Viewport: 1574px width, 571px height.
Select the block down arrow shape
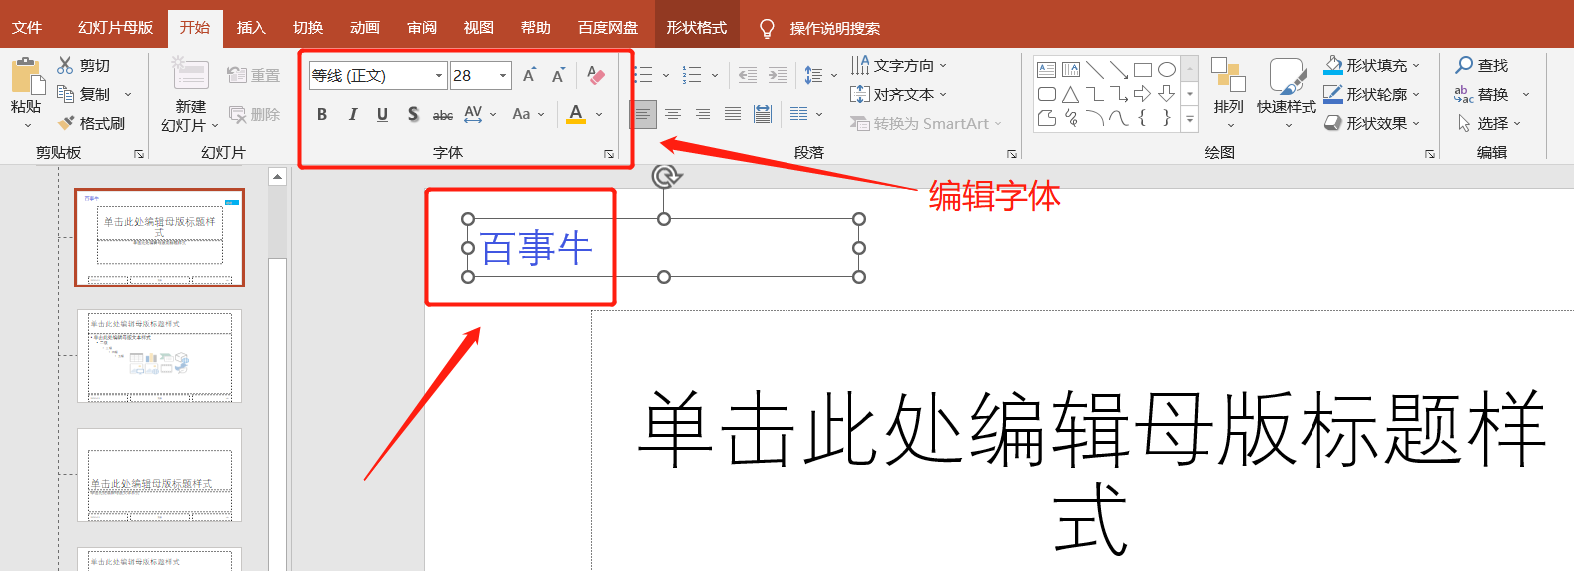pyautogui.click(x=1166, y=94)
